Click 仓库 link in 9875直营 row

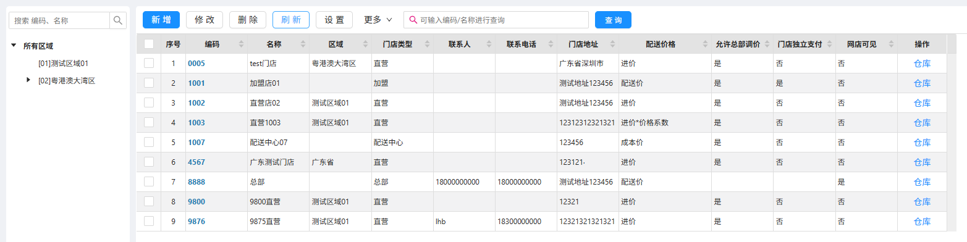pos(922,222)
